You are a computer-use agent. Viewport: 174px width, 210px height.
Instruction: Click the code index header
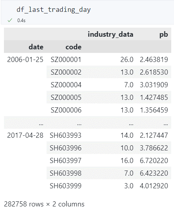tap(73, 47)
